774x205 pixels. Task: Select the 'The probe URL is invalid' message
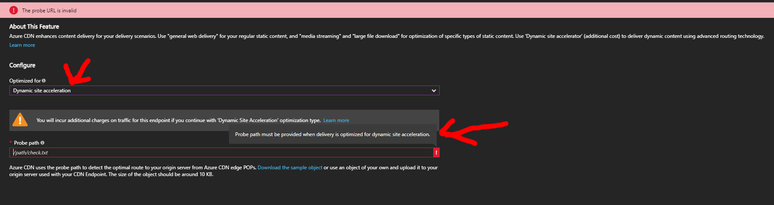click(x=49, y=11)
